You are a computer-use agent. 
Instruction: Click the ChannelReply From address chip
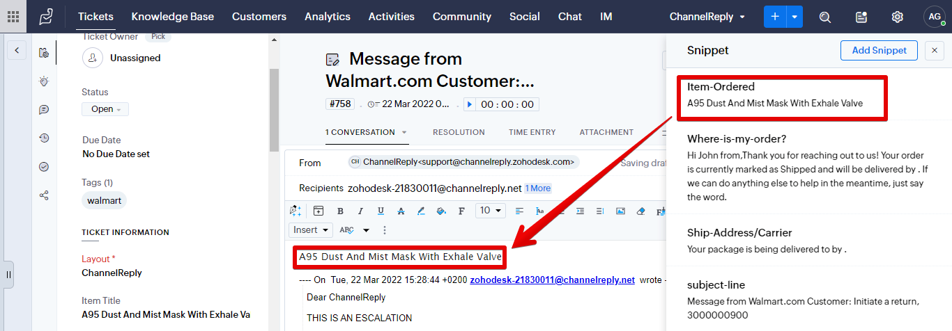(463, 162)
